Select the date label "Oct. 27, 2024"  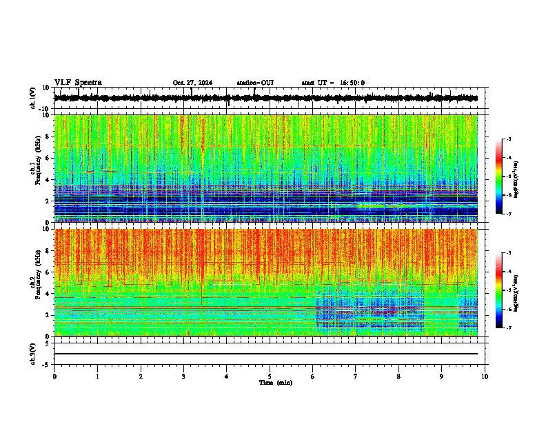[192, 83]
